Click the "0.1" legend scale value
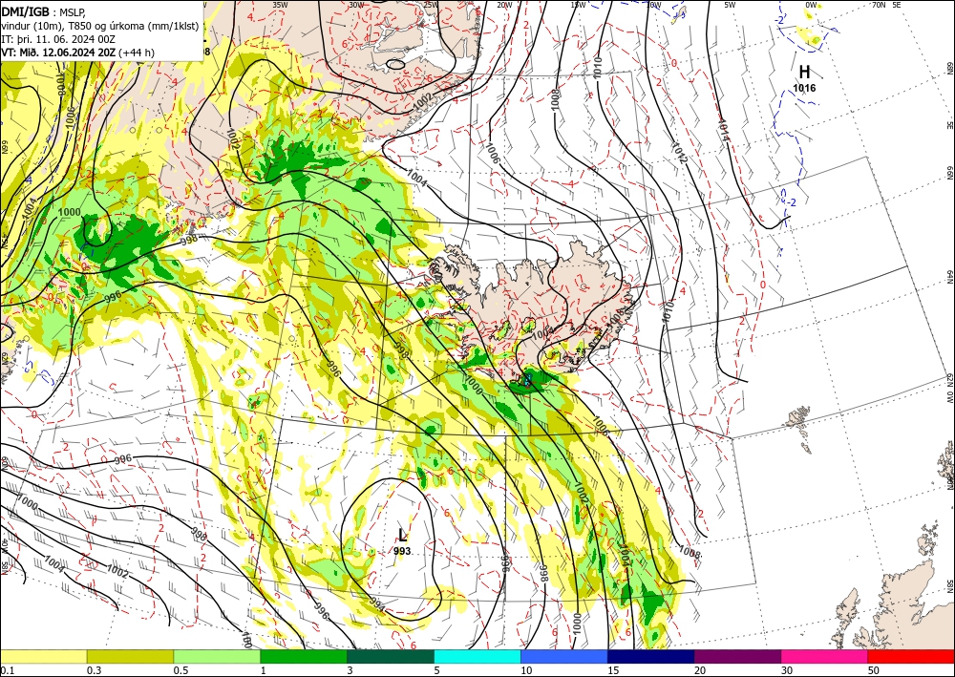Image resolution: width=955 pixels, height=677 pixels. [x=7, y=670]
